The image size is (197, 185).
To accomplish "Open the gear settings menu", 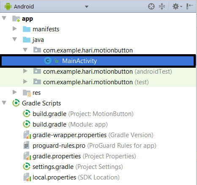I will pyautogui.click(x=177, y=6).
